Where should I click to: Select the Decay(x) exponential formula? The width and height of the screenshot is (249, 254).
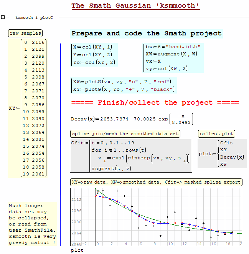pos(132,119)
